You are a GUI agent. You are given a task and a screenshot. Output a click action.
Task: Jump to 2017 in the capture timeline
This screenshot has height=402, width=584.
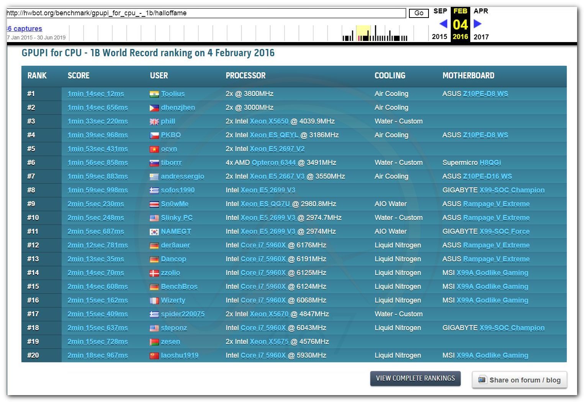[481, 37]
